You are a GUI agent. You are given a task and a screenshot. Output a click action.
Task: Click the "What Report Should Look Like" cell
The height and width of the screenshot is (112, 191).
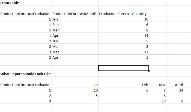click(x=25, y=74)
